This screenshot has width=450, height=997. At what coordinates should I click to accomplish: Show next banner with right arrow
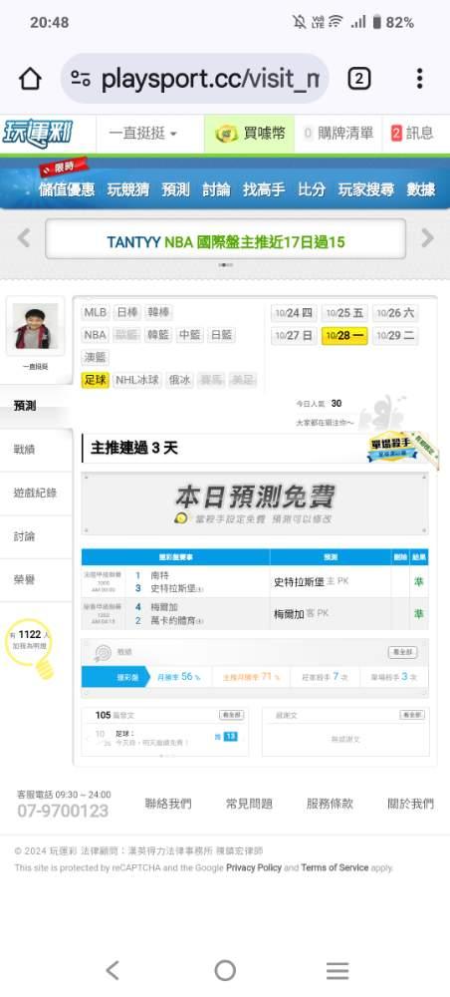pos(428,238)
